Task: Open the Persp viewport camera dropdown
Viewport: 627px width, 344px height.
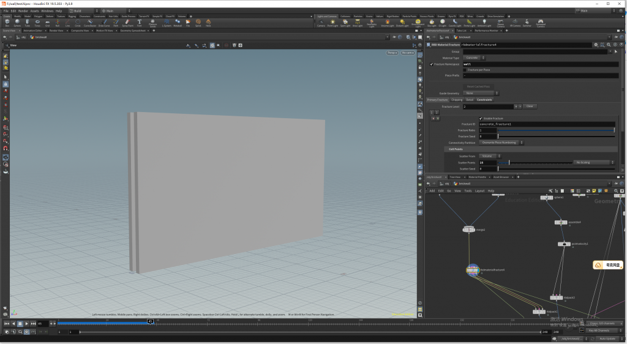Action: (392, 53)
